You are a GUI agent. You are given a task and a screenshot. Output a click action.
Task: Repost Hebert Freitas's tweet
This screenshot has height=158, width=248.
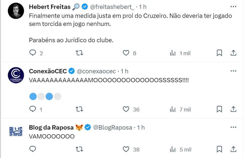pos(79,53)
